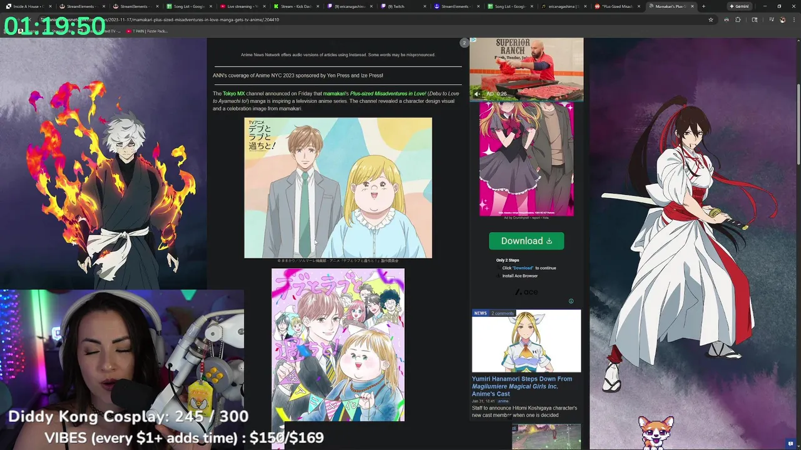Click 'hide' under the Crunchyroll ad
This screenshot has height=450, width=801.
(546, 217)
